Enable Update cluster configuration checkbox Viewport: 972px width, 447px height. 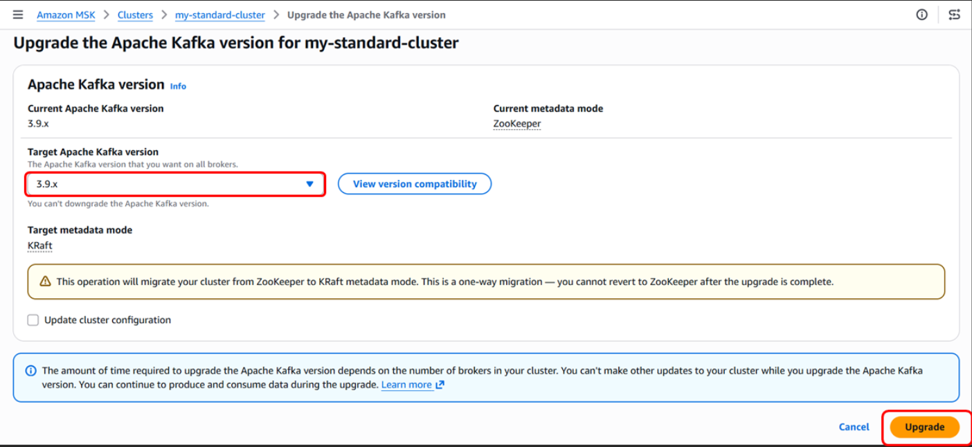pos(33,320)
